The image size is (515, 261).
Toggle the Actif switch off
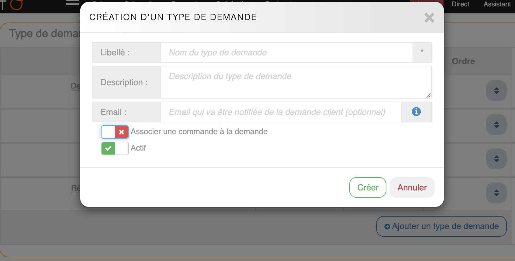click(x=115, y=148)
